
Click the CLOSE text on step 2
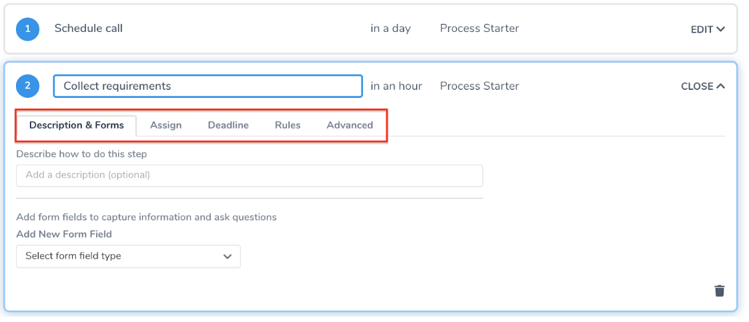[x=697, y=86]
